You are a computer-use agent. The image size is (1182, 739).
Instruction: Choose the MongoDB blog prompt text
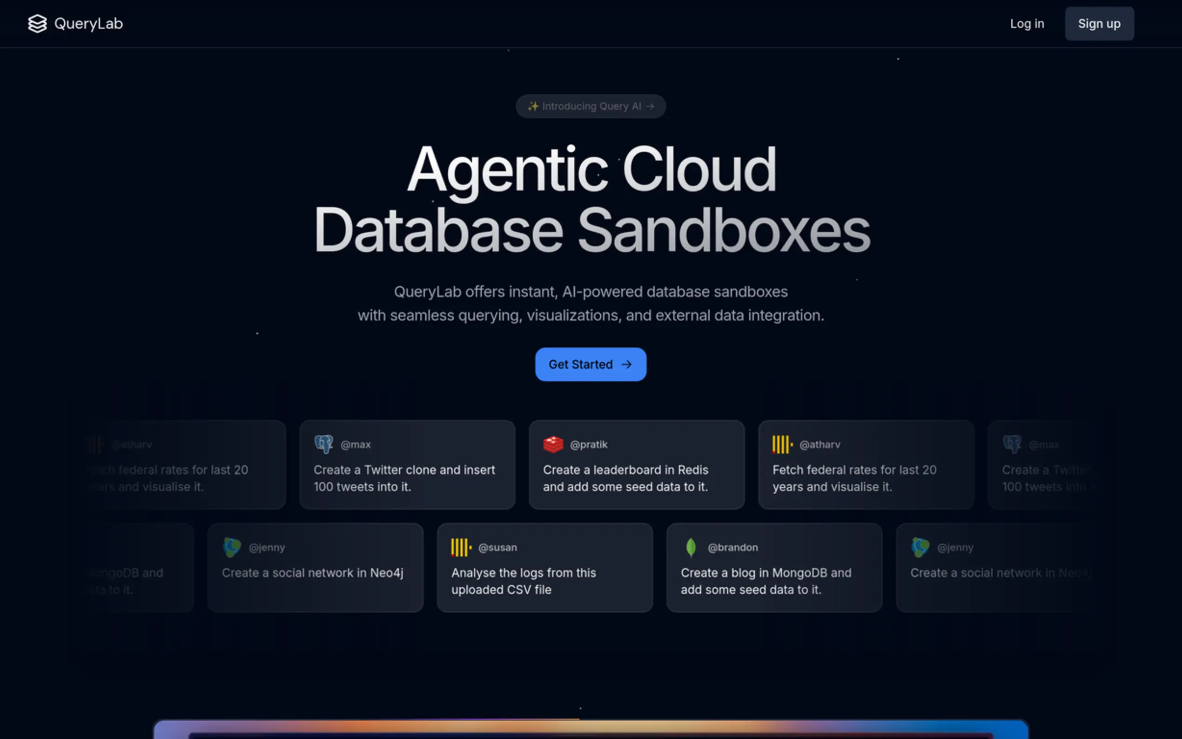coord(766,581)
